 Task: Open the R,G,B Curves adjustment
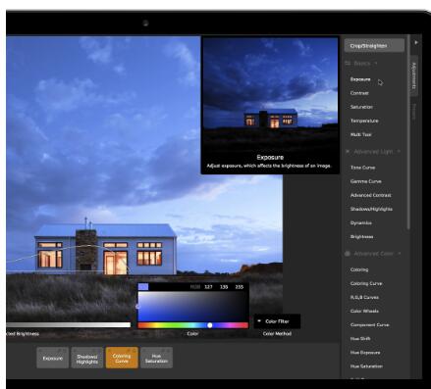pos(364,297)
